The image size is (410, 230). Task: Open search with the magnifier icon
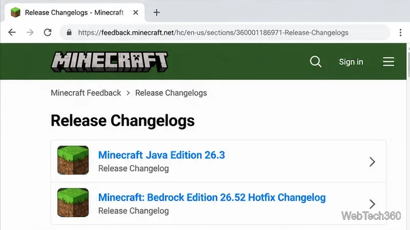(315, 61)
